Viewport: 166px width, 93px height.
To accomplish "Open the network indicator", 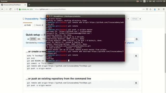I will tap(141, 1).
